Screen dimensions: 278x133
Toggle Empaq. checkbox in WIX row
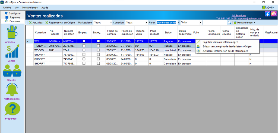tap(84, 41)
